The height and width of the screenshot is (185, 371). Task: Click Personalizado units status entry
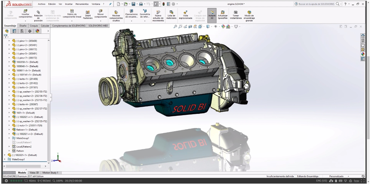tap(336, 176)
